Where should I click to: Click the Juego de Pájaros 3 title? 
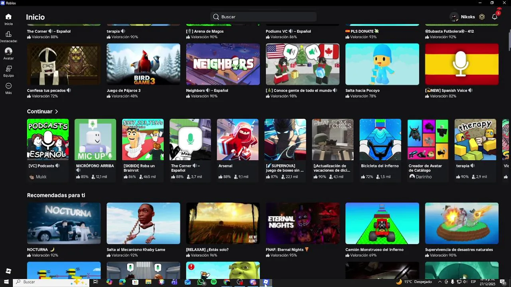coord(124,90)
